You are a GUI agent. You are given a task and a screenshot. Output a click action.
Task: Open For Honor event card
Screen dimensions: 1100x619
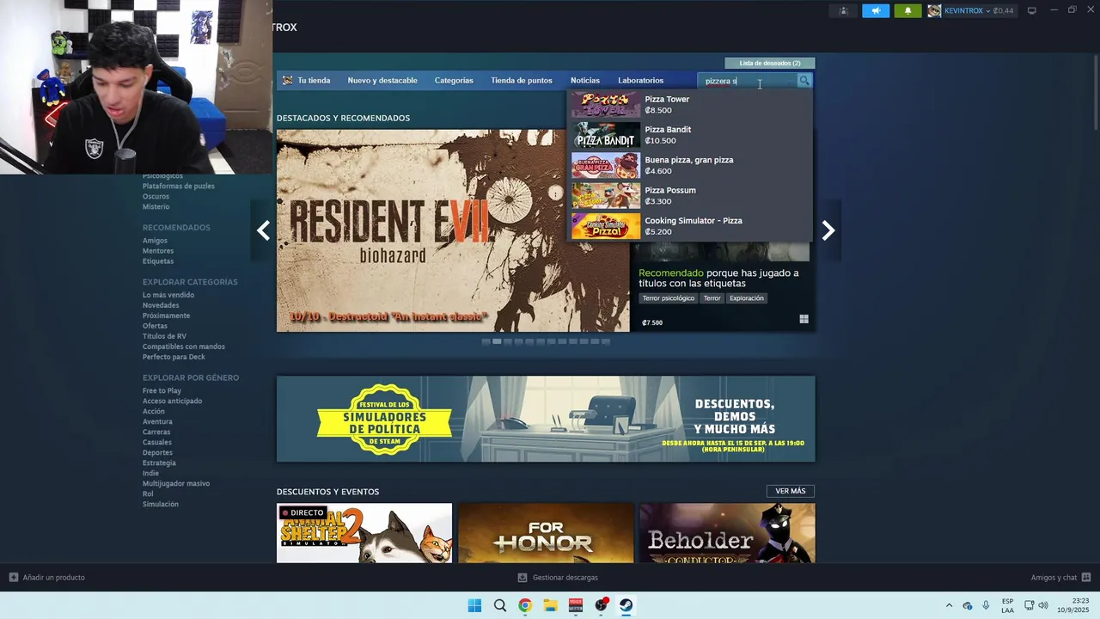(x=546, y=533)
